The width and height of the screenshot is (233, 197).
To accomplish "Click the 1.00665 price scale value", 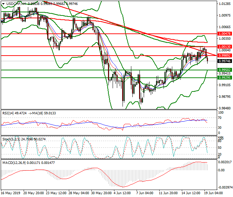I will (x=225, y=27).
